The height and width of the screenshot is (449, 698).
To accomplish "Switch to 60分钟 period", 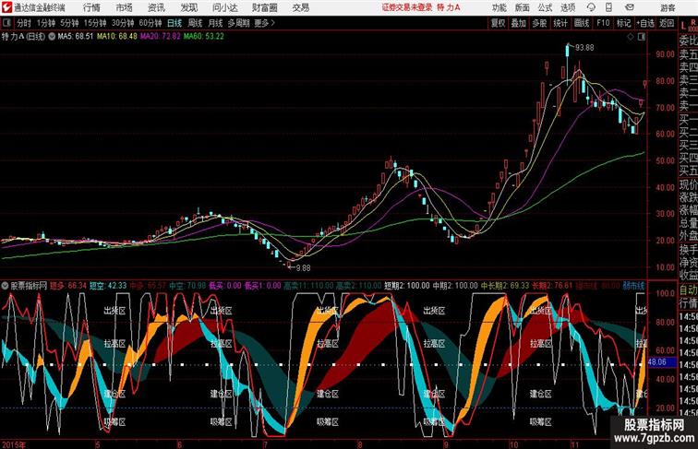I will [x=150, y=23].
